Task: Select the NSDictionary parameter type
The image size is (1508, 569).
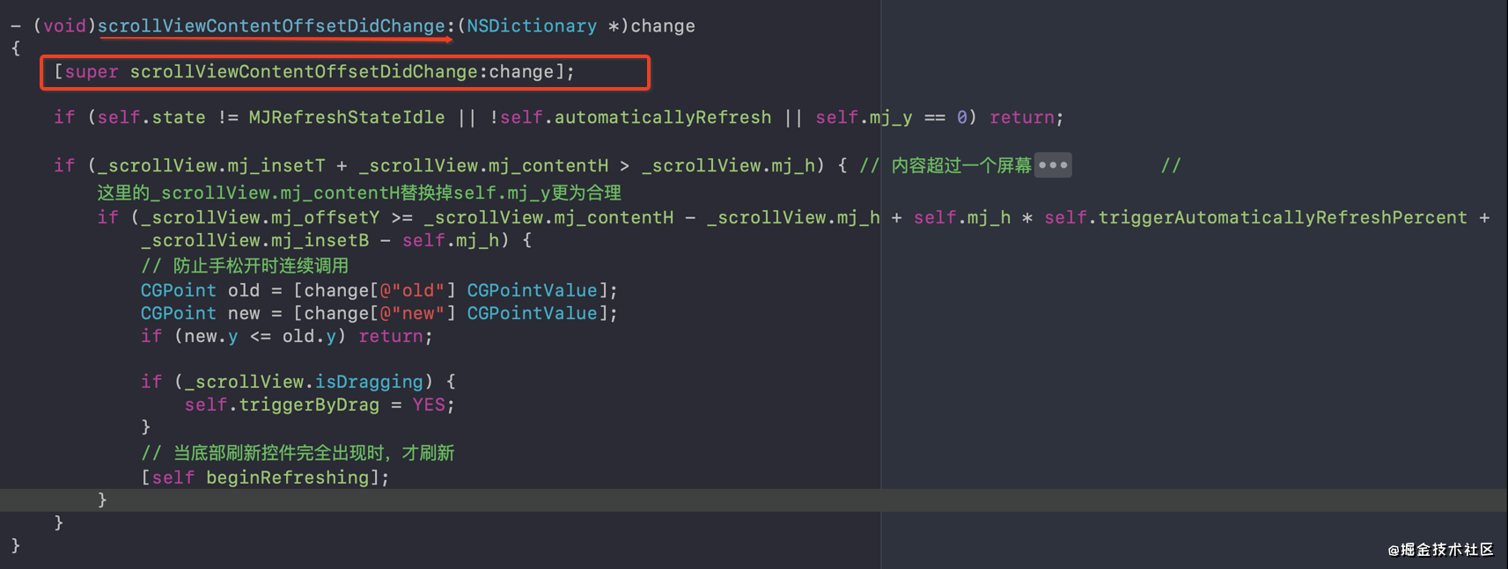Action: pyautogui.click(x=531, y=26)
